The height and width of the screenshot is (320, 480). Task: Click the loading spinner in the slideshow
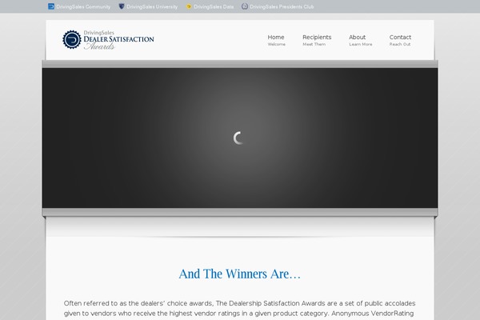tap(238, 138)
